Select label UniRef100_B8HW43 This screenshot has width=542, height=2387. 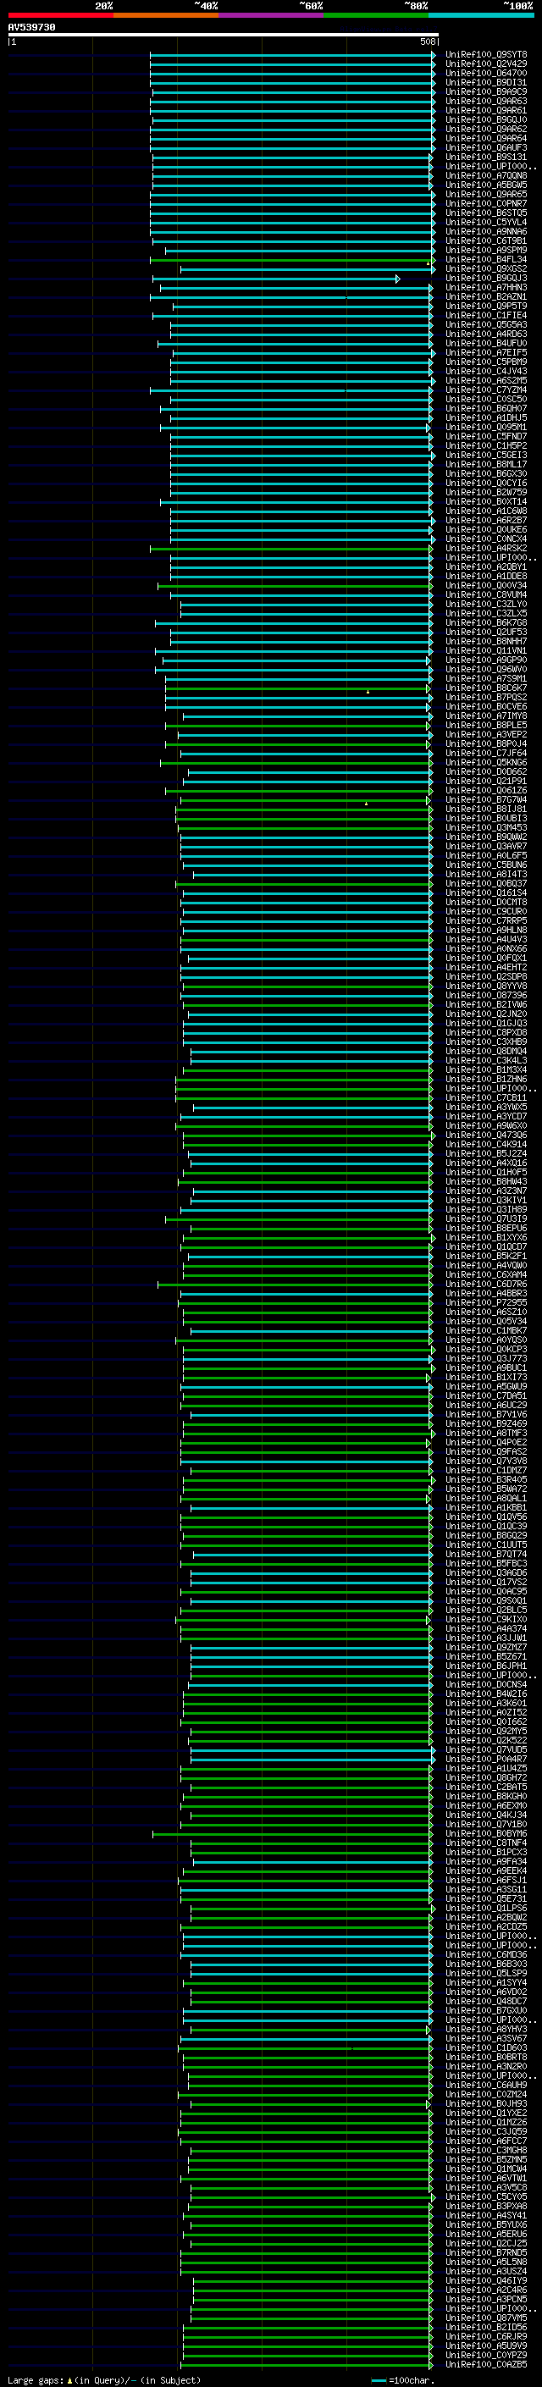click(x=486, y=1181)
